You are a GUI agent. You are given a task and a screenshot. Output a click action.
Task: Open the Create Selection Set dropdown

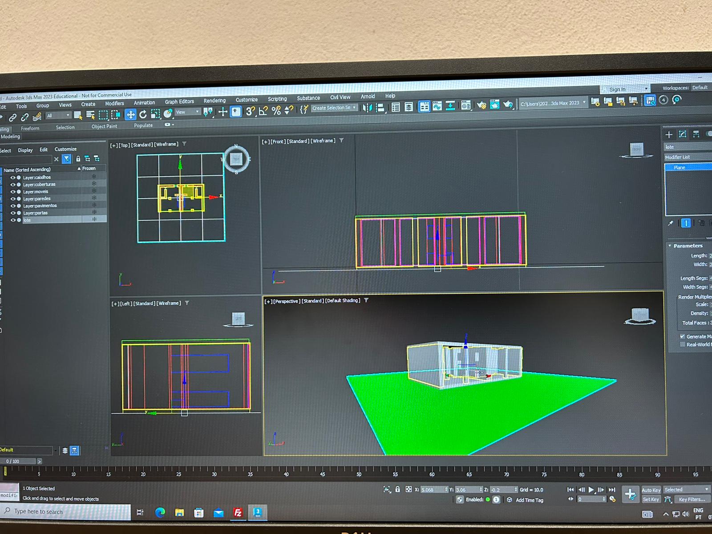334,108
